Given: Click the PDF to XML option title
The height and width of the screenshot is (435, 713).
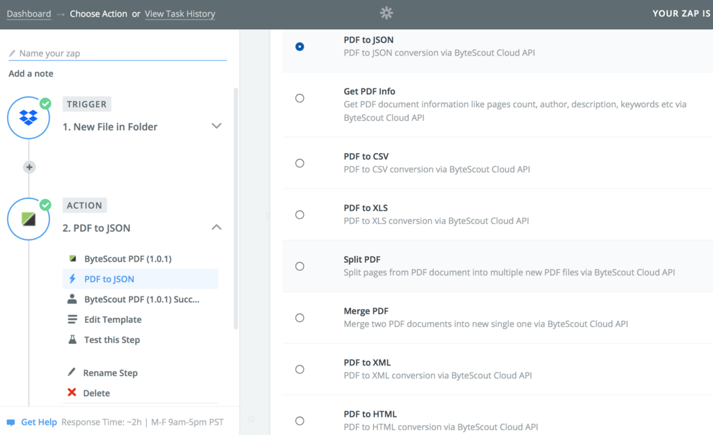Looking at the screenshot, I should [x=367, y=363].
